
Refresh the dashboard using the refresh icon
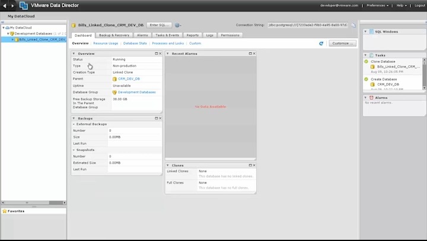click(321, 43)
